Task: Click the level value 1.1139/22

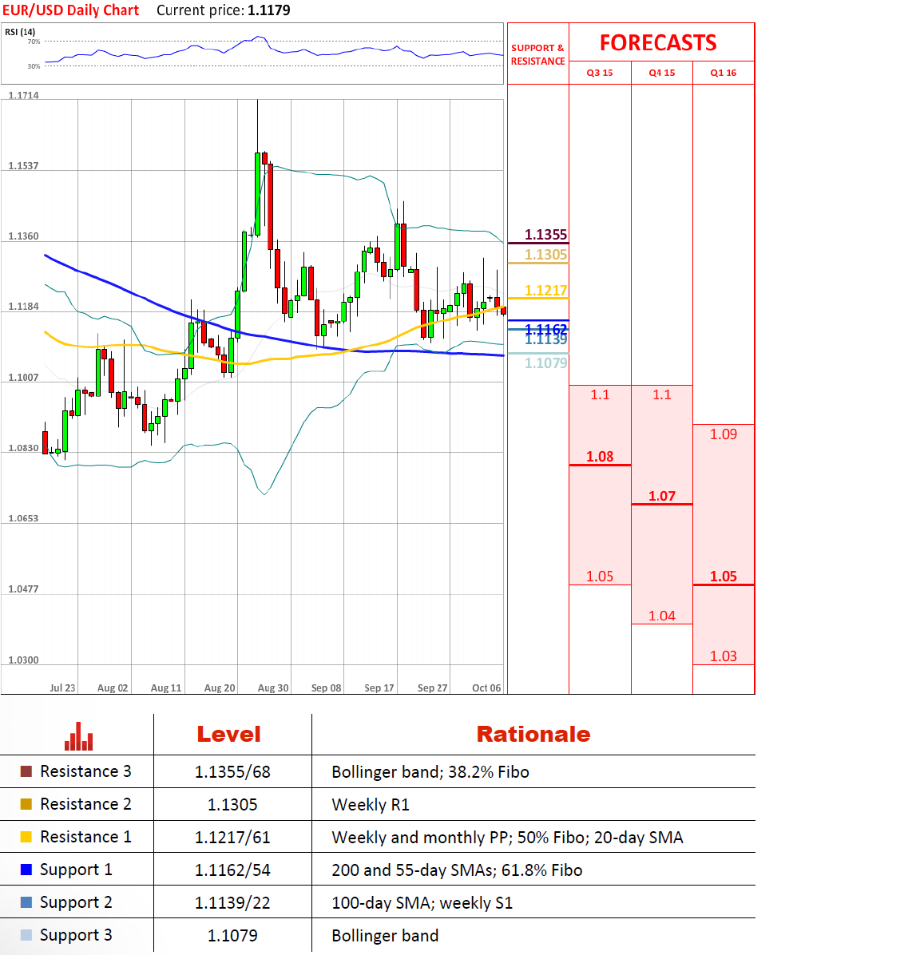Action: [232, 902]
